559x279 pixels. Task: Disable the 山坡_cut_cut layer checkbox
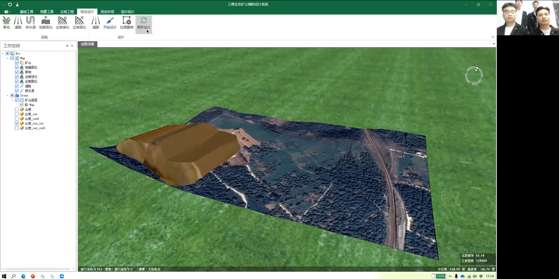coord(17,123)
